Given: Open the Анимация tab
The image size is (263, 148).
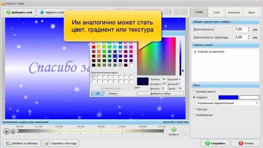Looking at the screenshot, I should (x=234, y=12).
